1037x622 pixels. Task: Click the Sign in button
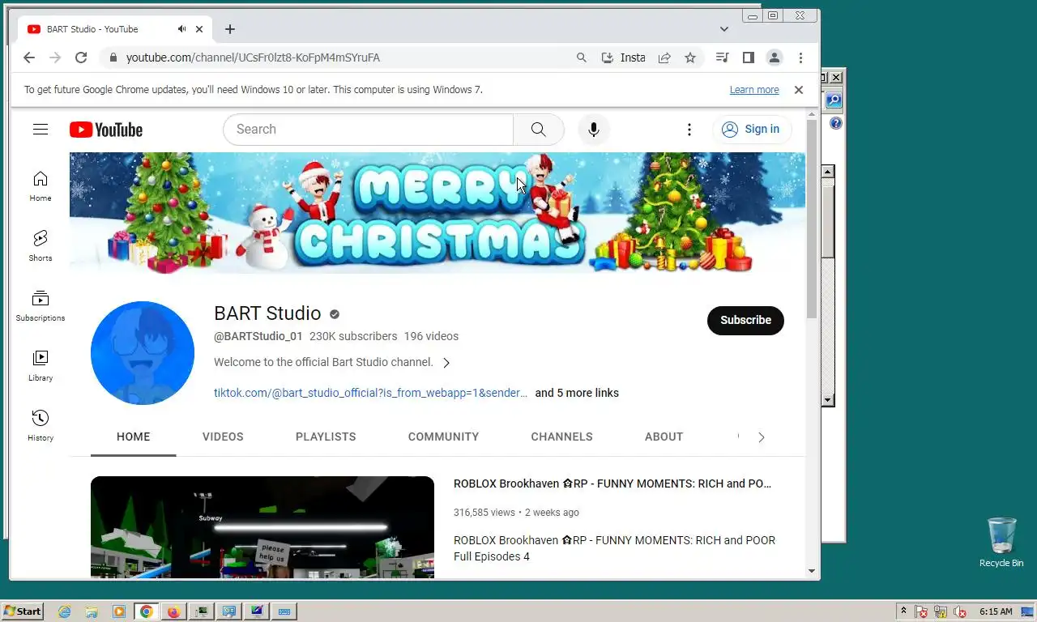coord(751,130)
